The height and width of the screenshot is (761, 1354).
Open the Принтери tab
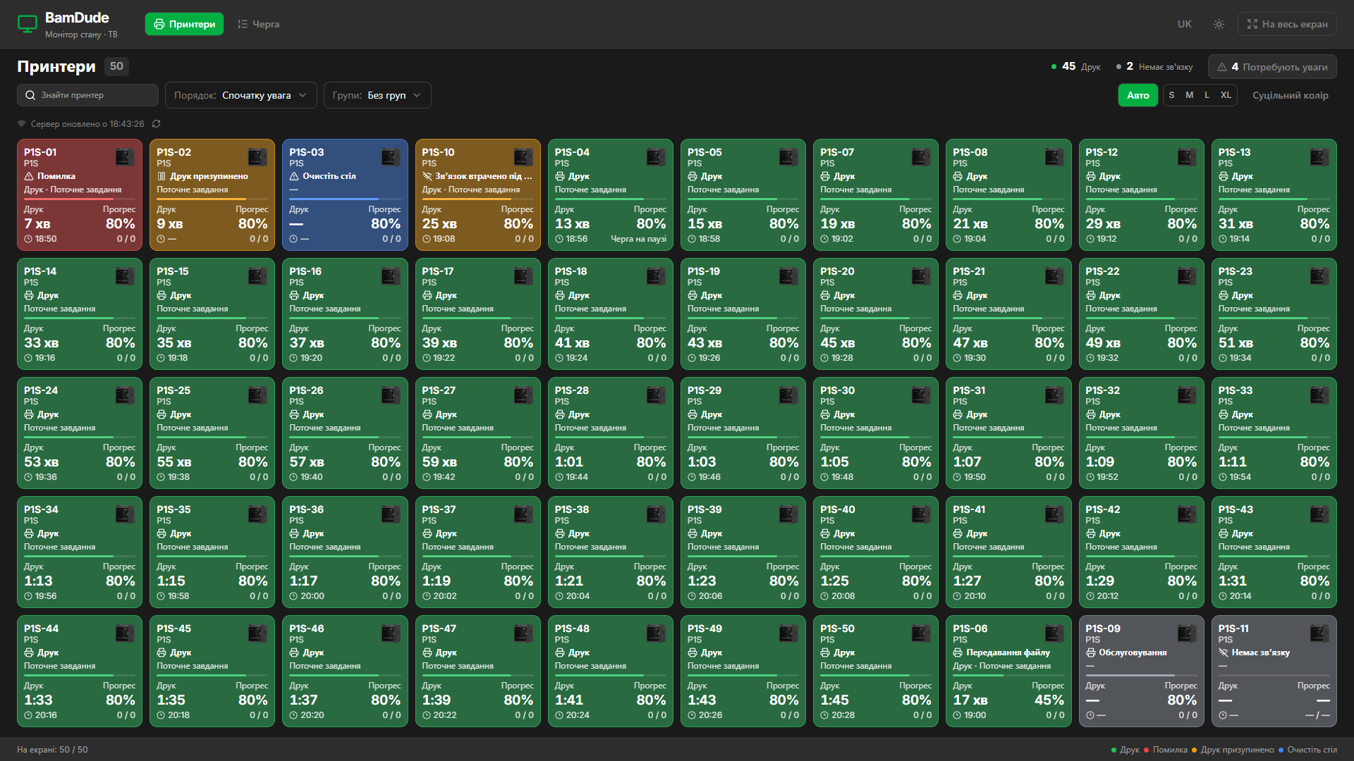[185, 24]
